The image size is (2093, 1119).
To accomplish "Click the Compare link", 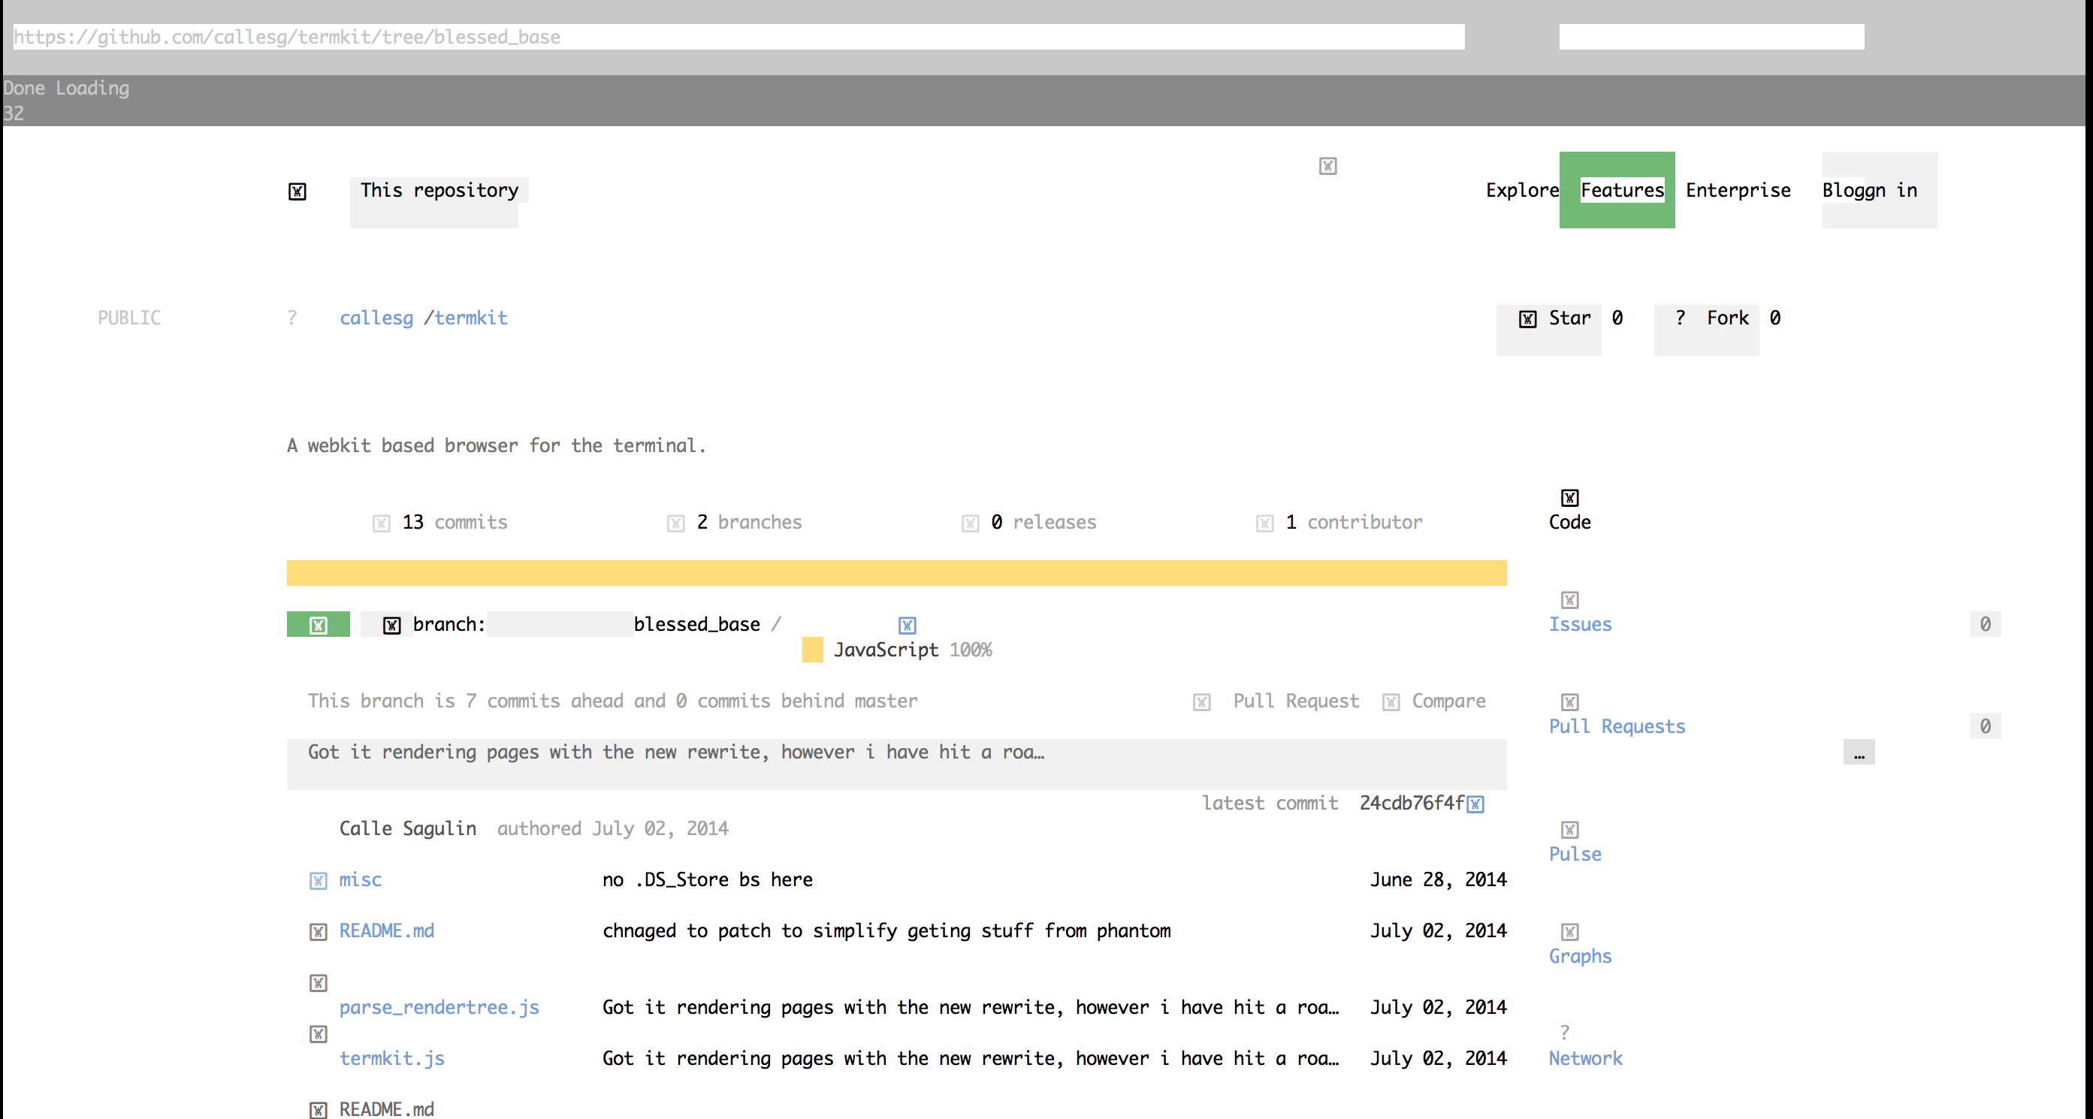I will pyautogui.click(x=1448, y=701).
